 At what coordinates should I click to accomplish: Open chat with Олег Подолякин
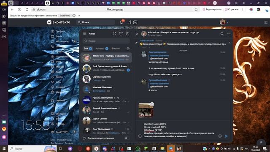(106, 130)
